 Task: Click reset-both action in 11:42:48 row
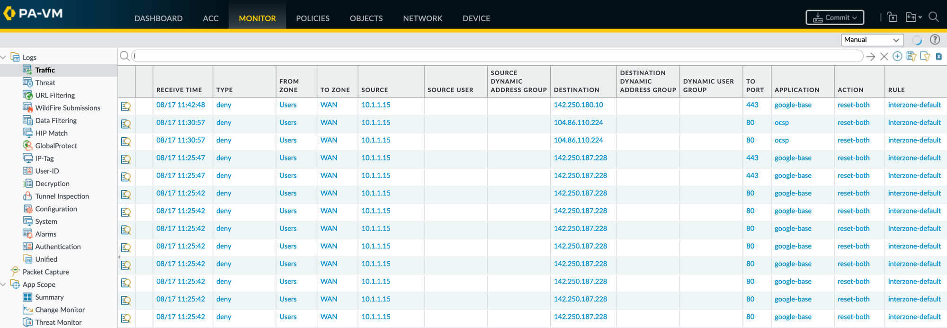(x=853, y=105)
